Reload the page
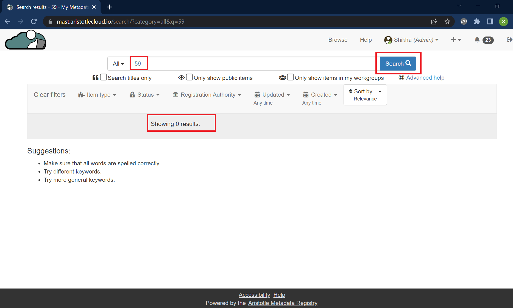513x308 pixels. pyautogui.click(x=34, y=22)
